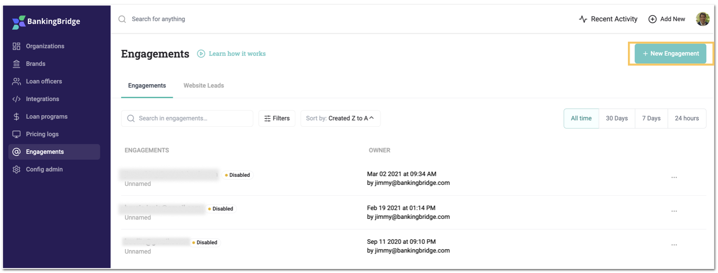Focus the Search in engagements field
This screenshot has height=273, width=718.
[187, 118]
